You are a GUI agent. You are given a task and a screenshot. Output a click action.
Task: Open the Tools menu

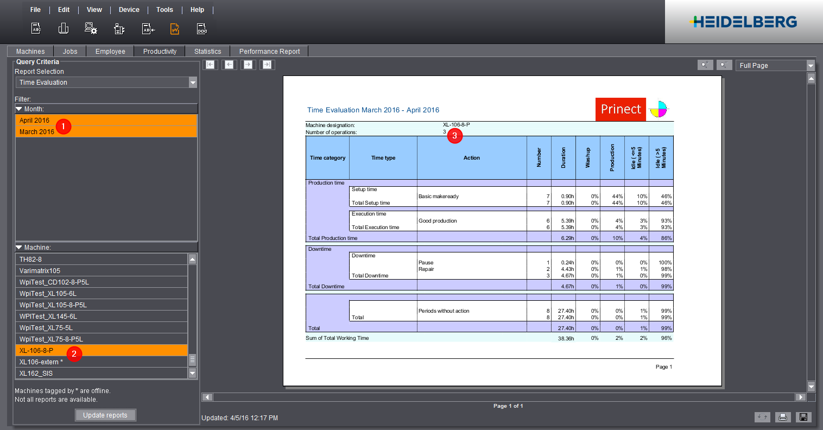click(164, 10)
